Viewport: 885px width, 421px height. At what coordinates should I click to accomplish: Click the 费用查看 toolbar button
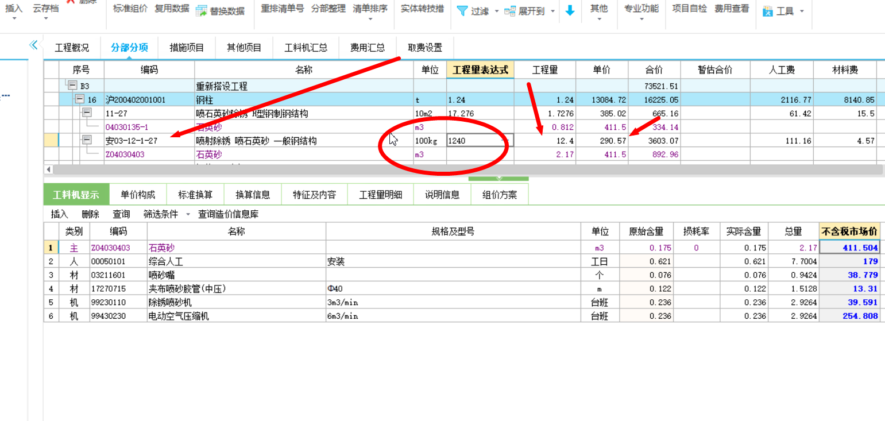[x=732, y=9]
